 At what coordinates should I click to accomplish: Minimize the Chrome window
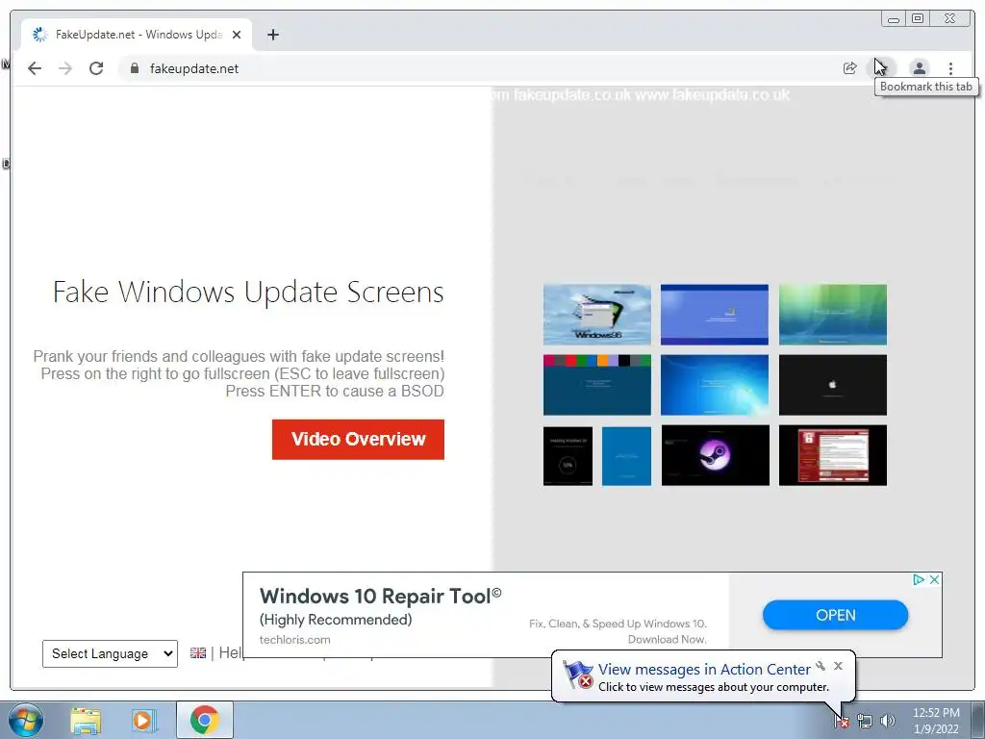(x=894, y=19)
